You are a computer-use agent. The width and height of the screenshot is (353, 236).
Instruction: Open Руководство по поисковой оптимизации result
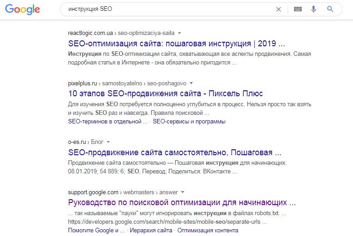point(181,202)
